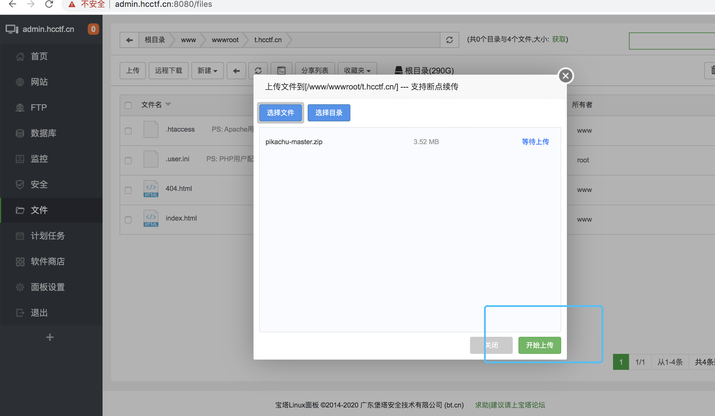This screenshot has height=416, width=715.
Task: Check the .htaccess row checkbox
Action: 128,131
